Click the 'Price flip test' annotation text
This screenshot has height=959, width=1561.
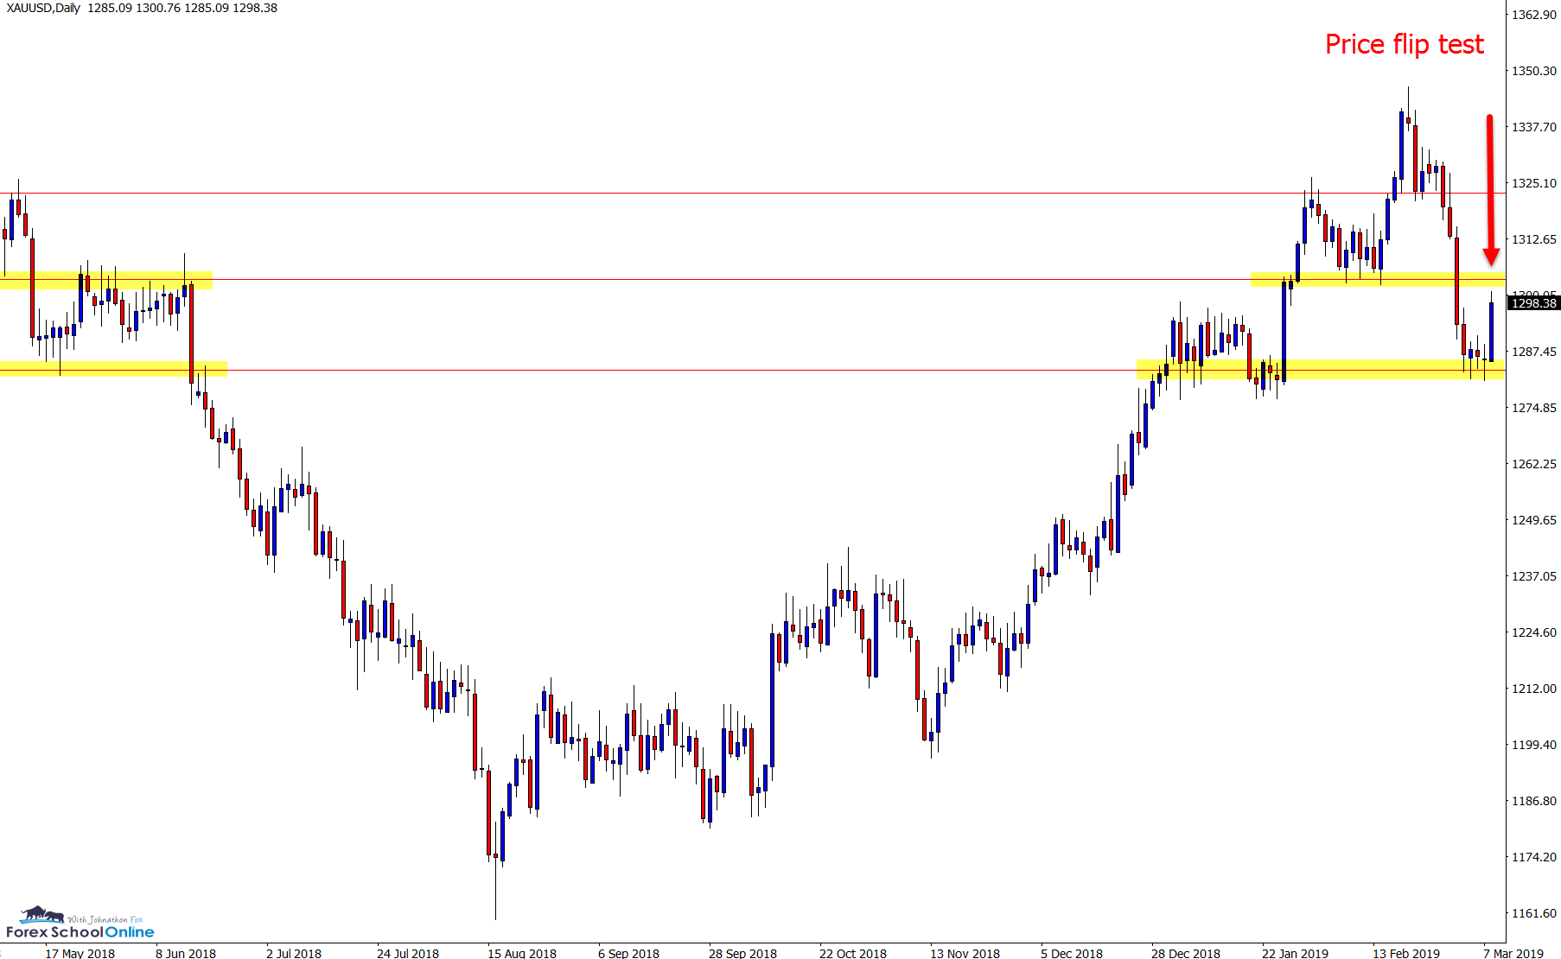[1405, 44]
